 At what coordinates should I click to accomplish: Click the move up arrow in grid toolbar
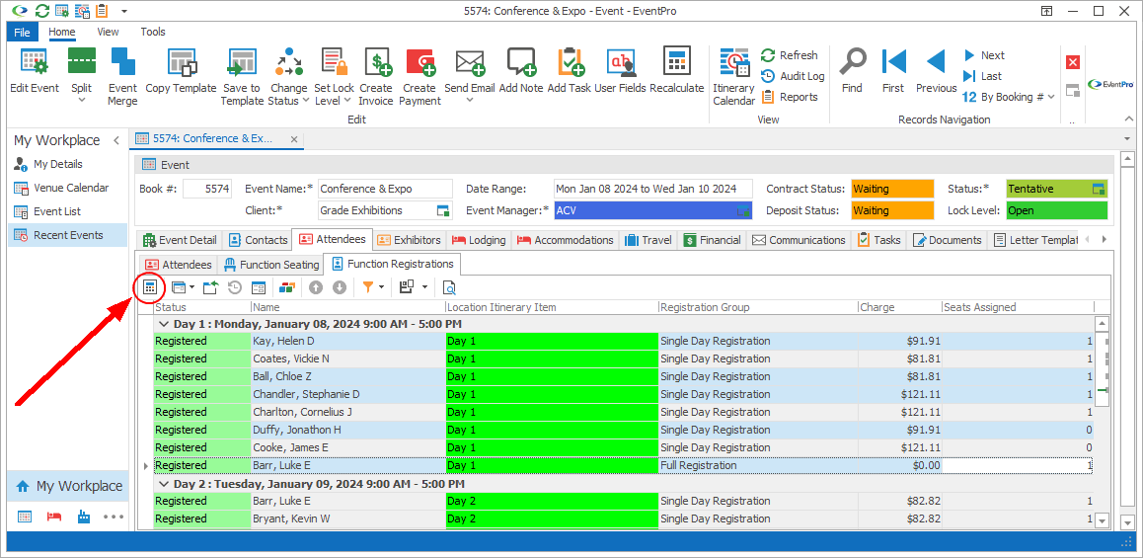pos(316,287)
